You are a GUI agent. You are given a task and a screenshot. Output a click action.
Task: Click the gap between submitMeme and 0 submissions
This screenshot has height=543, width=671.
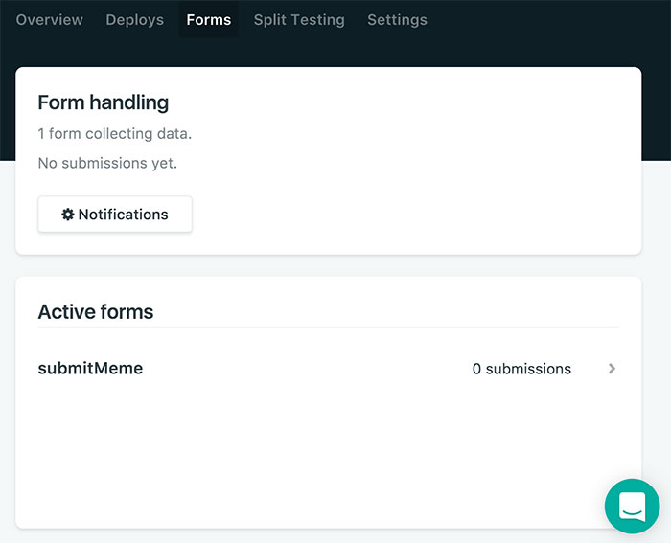coord(307,369)
